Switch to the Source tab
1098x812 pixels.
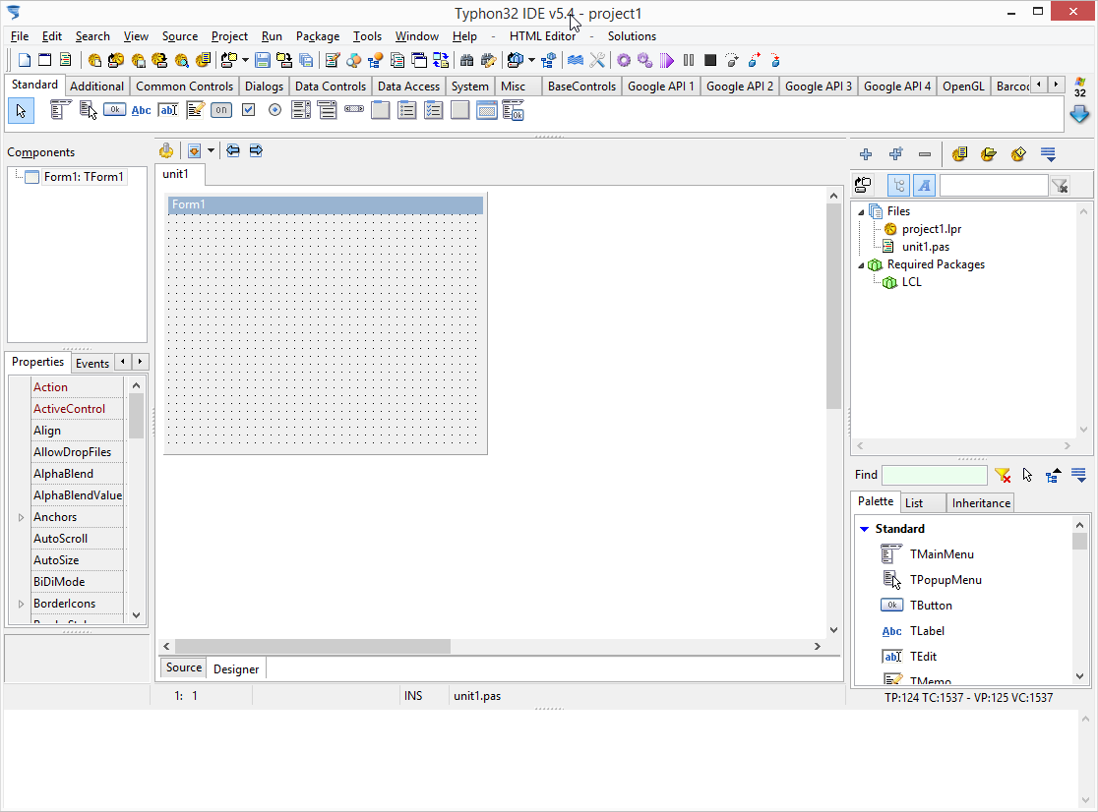click(183, 667)
